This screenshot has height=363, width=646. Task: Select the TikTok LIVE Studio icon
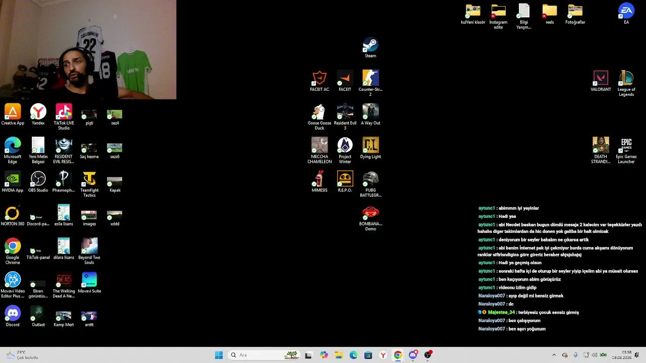(64, 117)
